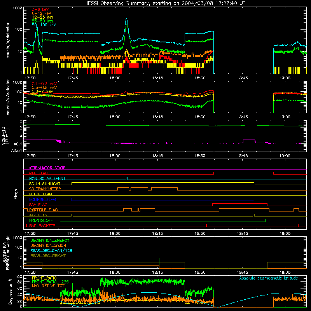311x311 pixels.
Task: Click the NON_SOLAR_EVENT pulse near 18:04
Action: 127,178
